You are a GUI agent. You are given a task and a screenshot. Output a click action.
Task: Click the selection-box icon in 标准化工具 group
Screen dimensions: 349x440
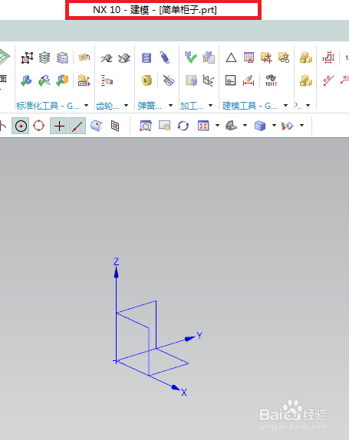(27, 58)
